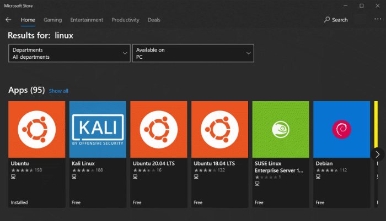Click the Free price on Debian card
Image resolution: width=386 pixels, height=221 pixels.
(x=320, y=202)
